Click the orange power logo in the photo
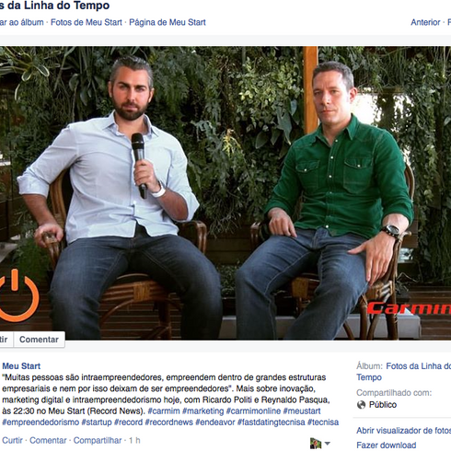Image resolution: width=451 pixels, height=451 pixels. [18, 295]
